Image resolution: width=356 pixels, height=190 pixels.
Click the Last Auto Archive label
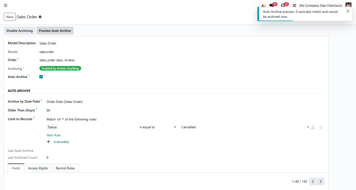click(x=21, y=151)
